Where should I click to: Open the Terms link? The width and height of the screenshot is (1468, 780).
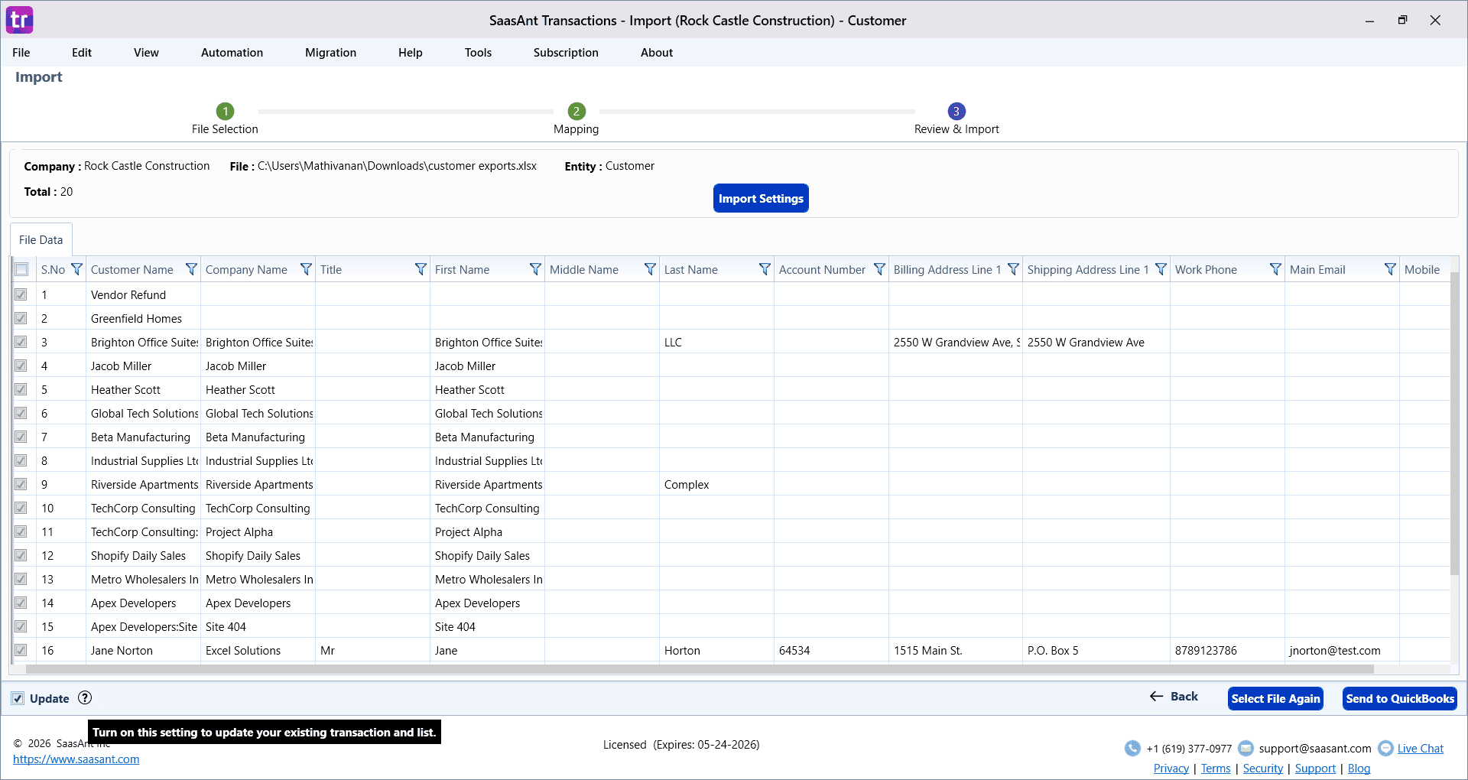tap(1216, 768)
